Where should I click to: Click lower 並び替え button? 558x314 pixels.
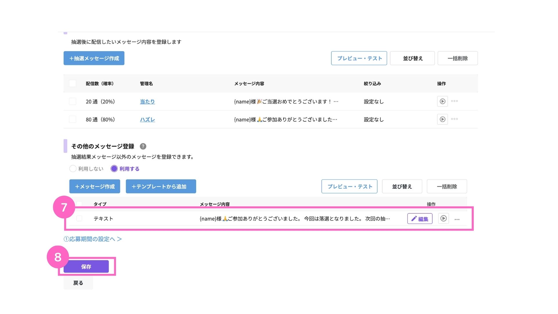point(402,186)
